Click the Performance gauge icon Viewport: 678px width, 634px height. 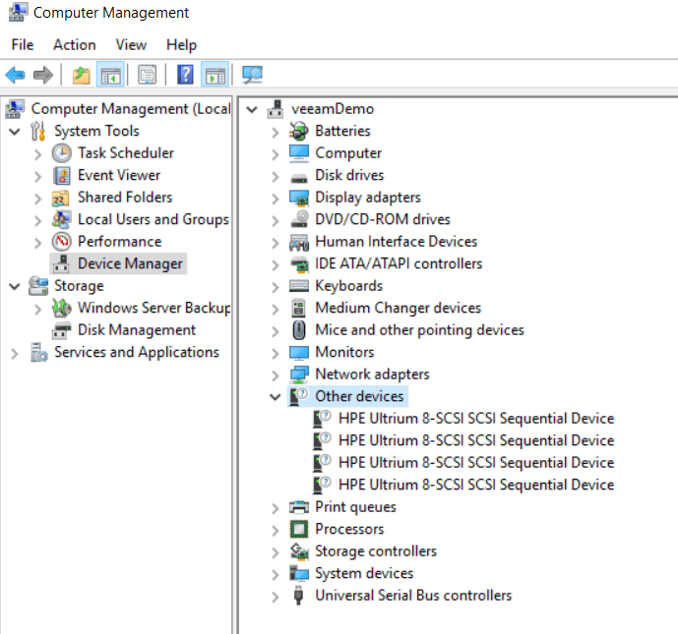tap(61, 242)
